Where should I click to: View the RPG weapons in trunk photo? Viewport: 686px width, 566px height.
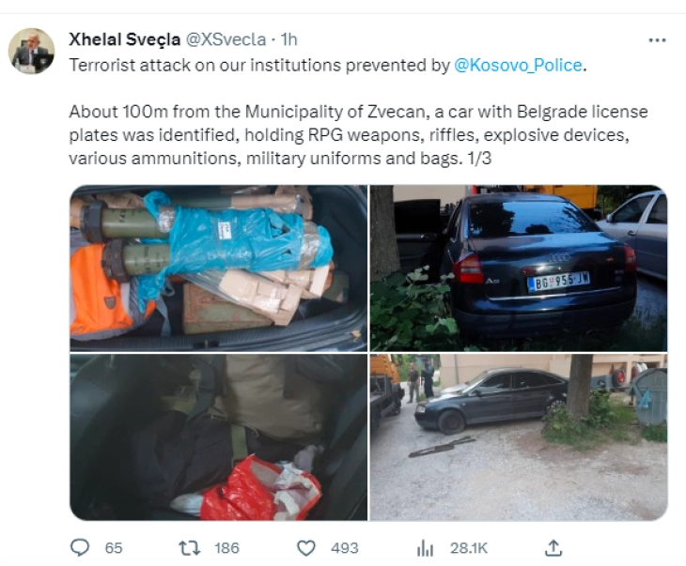[219, 268]
